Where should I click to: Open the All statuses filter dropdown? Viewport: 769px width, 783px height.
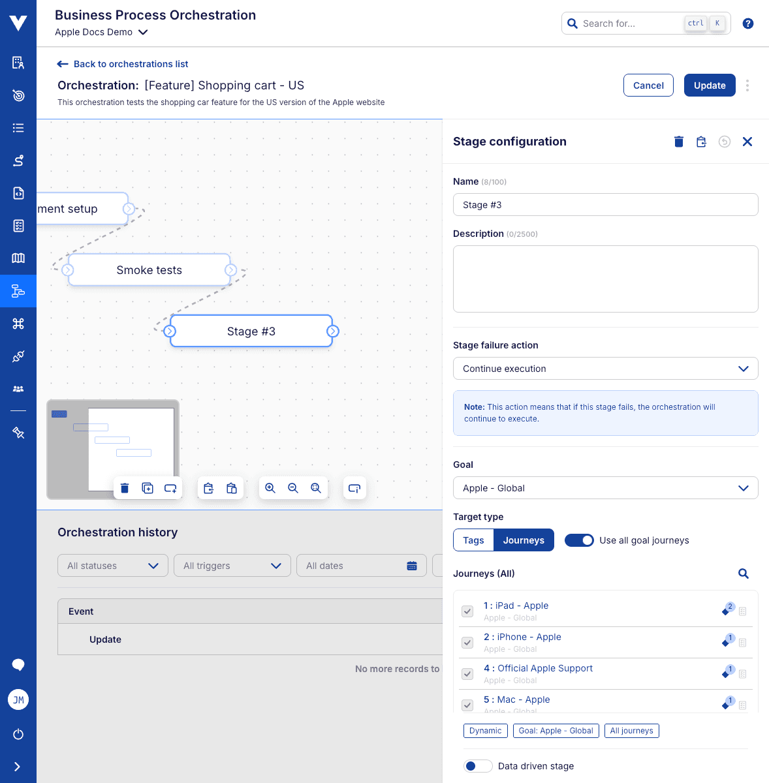(x=113, y=566)
